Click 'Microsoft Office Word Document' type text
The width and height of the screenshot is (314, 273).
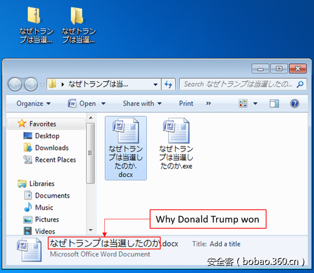[x=100, y=254]
